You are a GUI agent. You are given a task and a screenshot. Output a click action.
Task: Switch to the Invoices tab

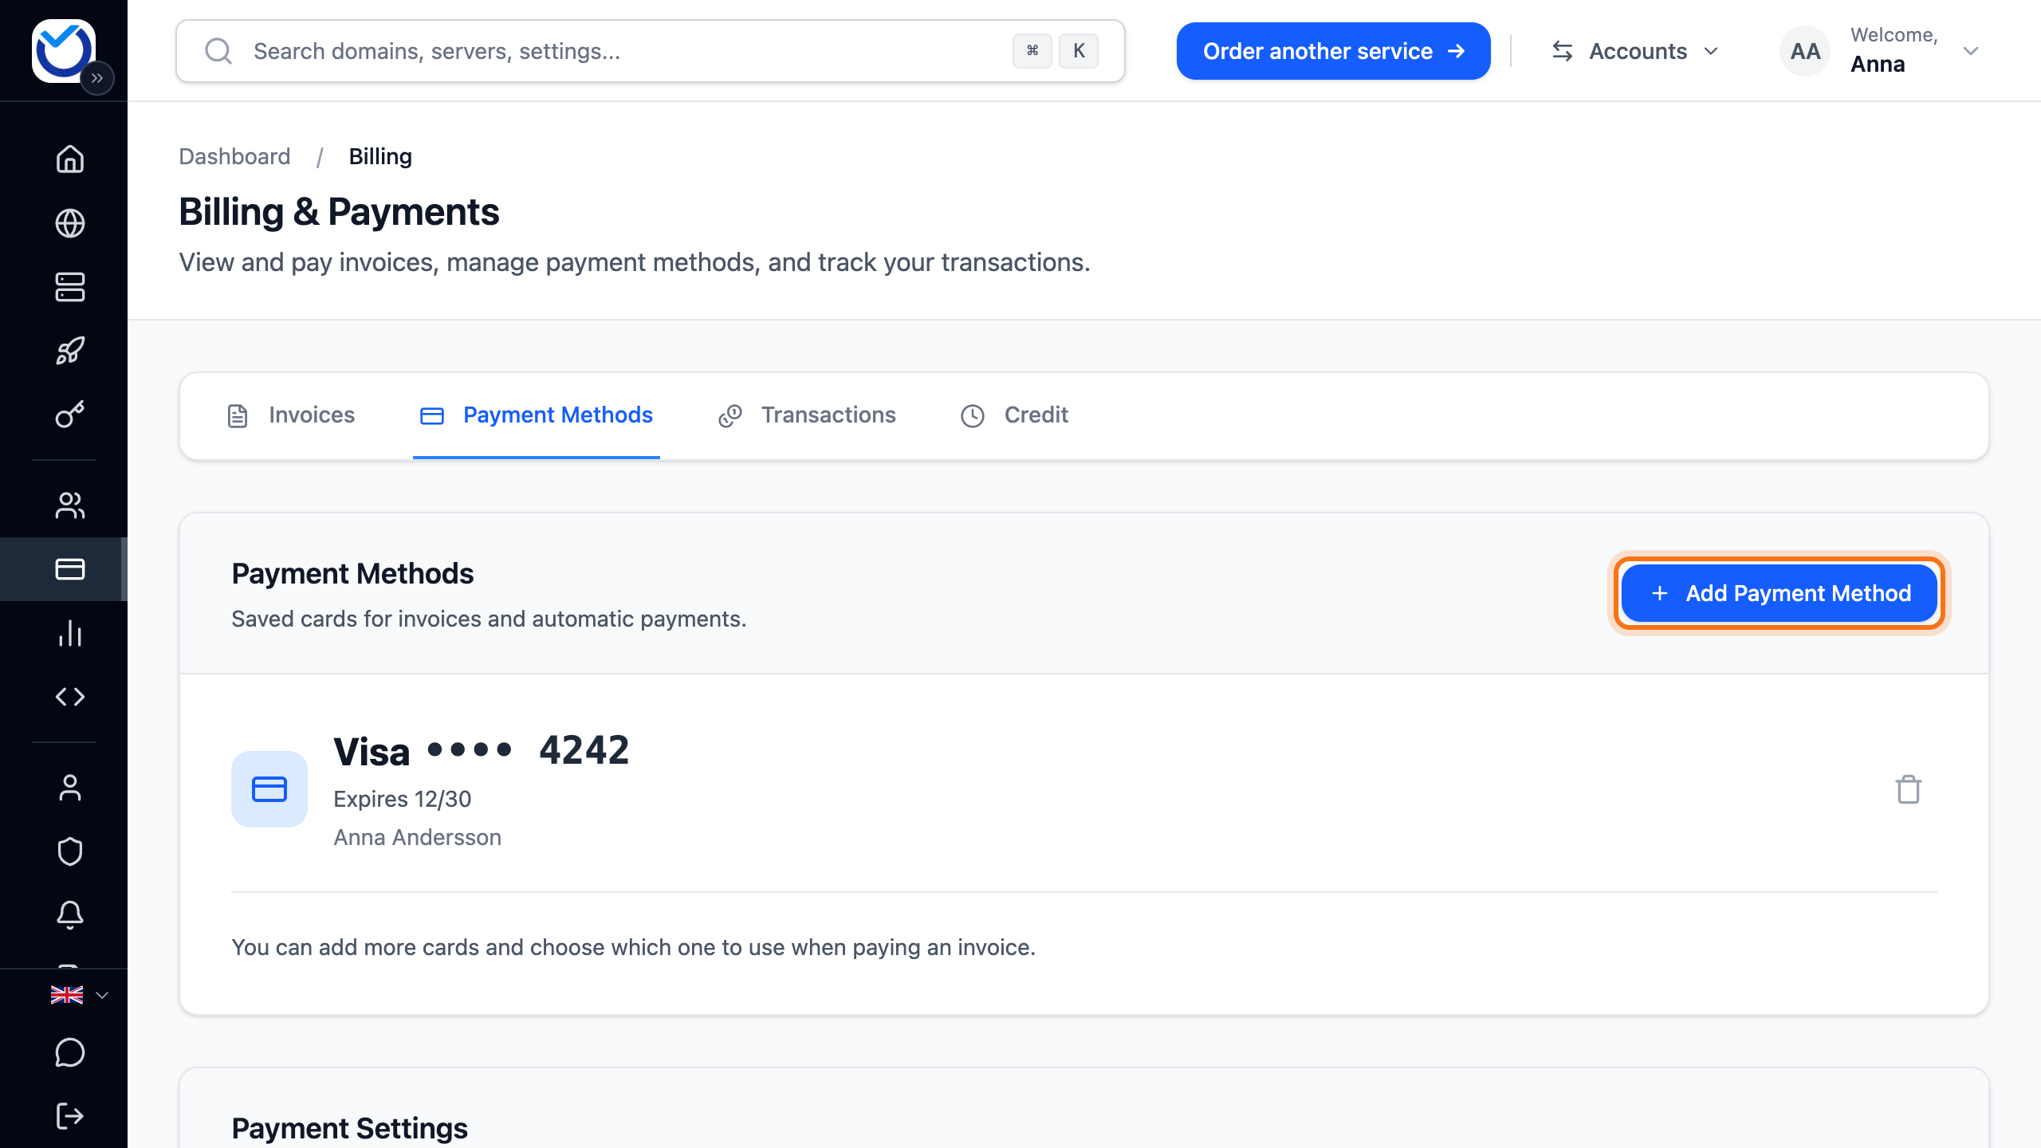click(291, 415)
